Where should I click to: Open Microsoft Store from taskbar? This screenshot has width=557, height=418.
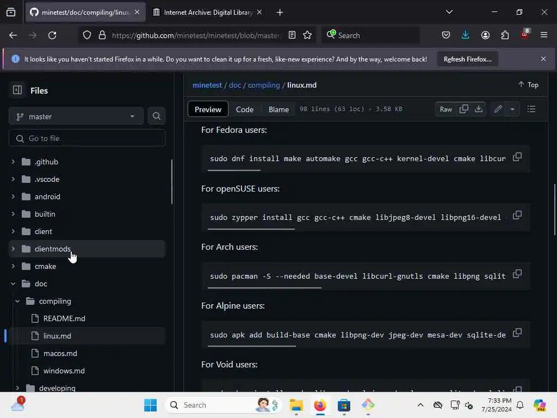344,405
